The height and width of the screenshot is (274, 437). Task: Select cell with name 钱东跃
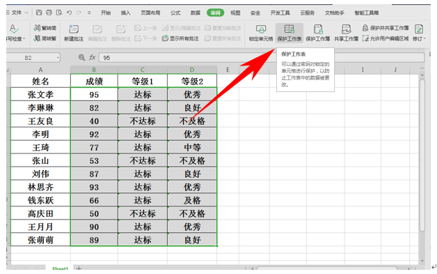40,200
